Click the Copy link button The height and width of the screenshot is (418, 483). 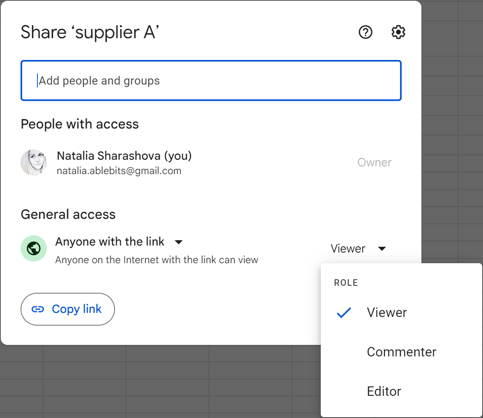(x=68, y=309)
